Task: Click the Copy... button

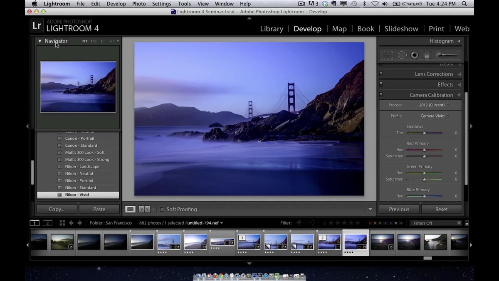Action: (x=57, y=209)
